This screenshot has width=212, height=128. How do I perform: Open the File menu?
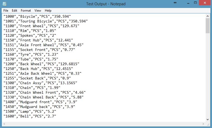point(6,11)
